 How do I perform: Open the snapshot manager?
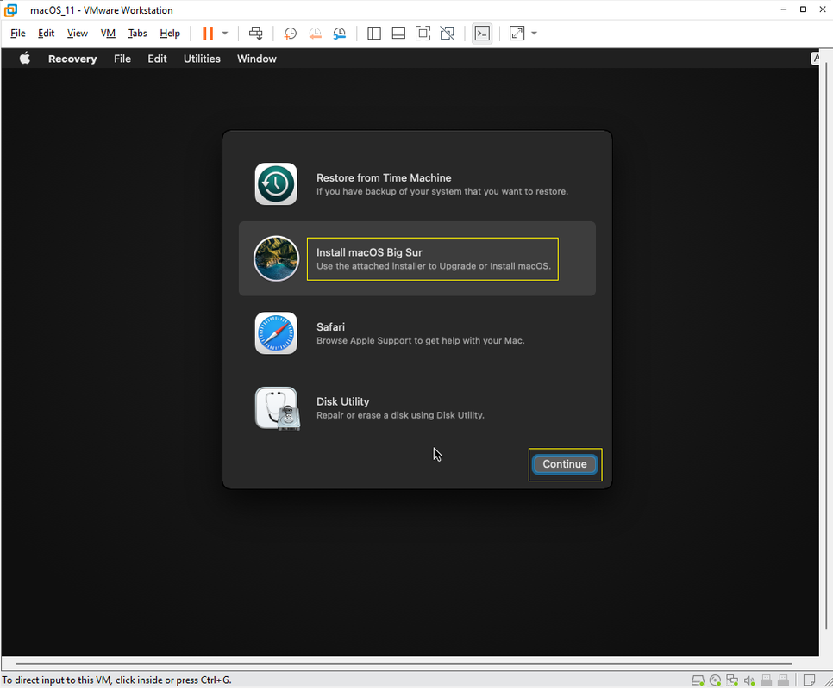tap(340, 34)
